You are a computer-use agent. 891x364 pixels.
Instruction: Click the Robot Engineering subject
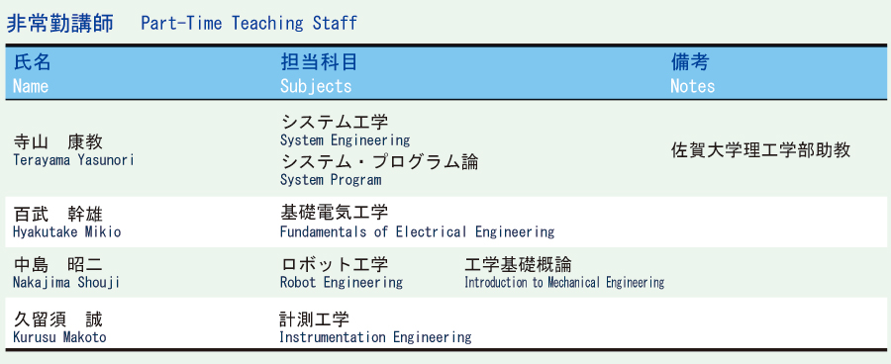click(x=342, y=282)
